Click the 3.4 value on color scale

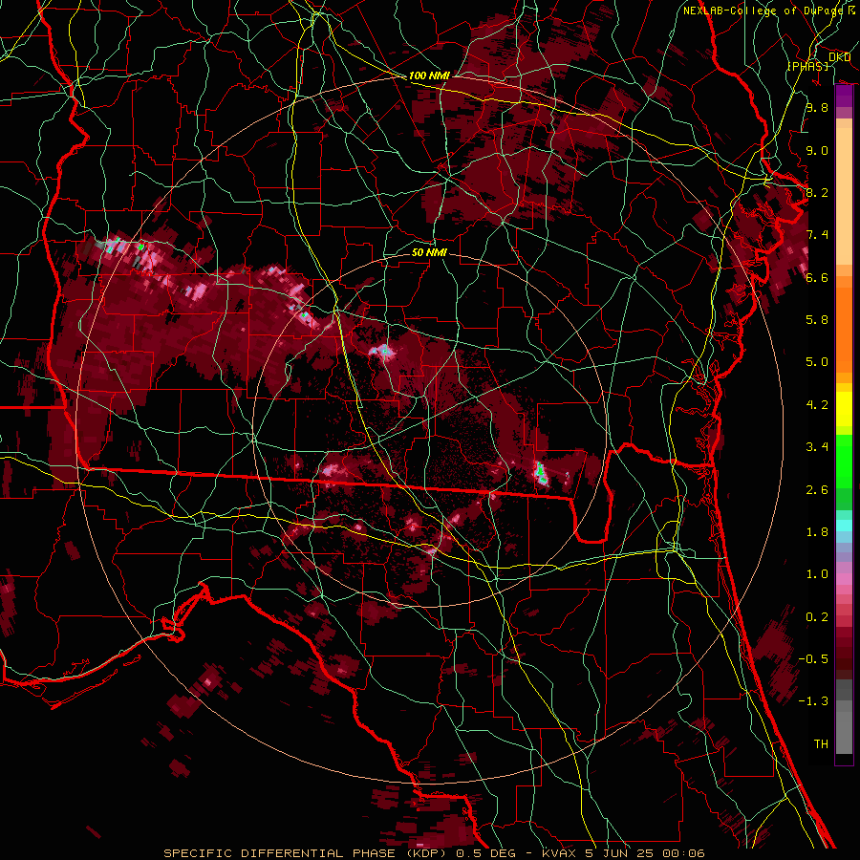pos(817,447)
